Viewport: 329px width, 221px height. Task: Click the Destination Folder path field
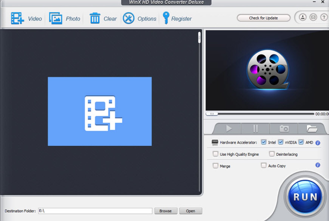coord(95,211)
